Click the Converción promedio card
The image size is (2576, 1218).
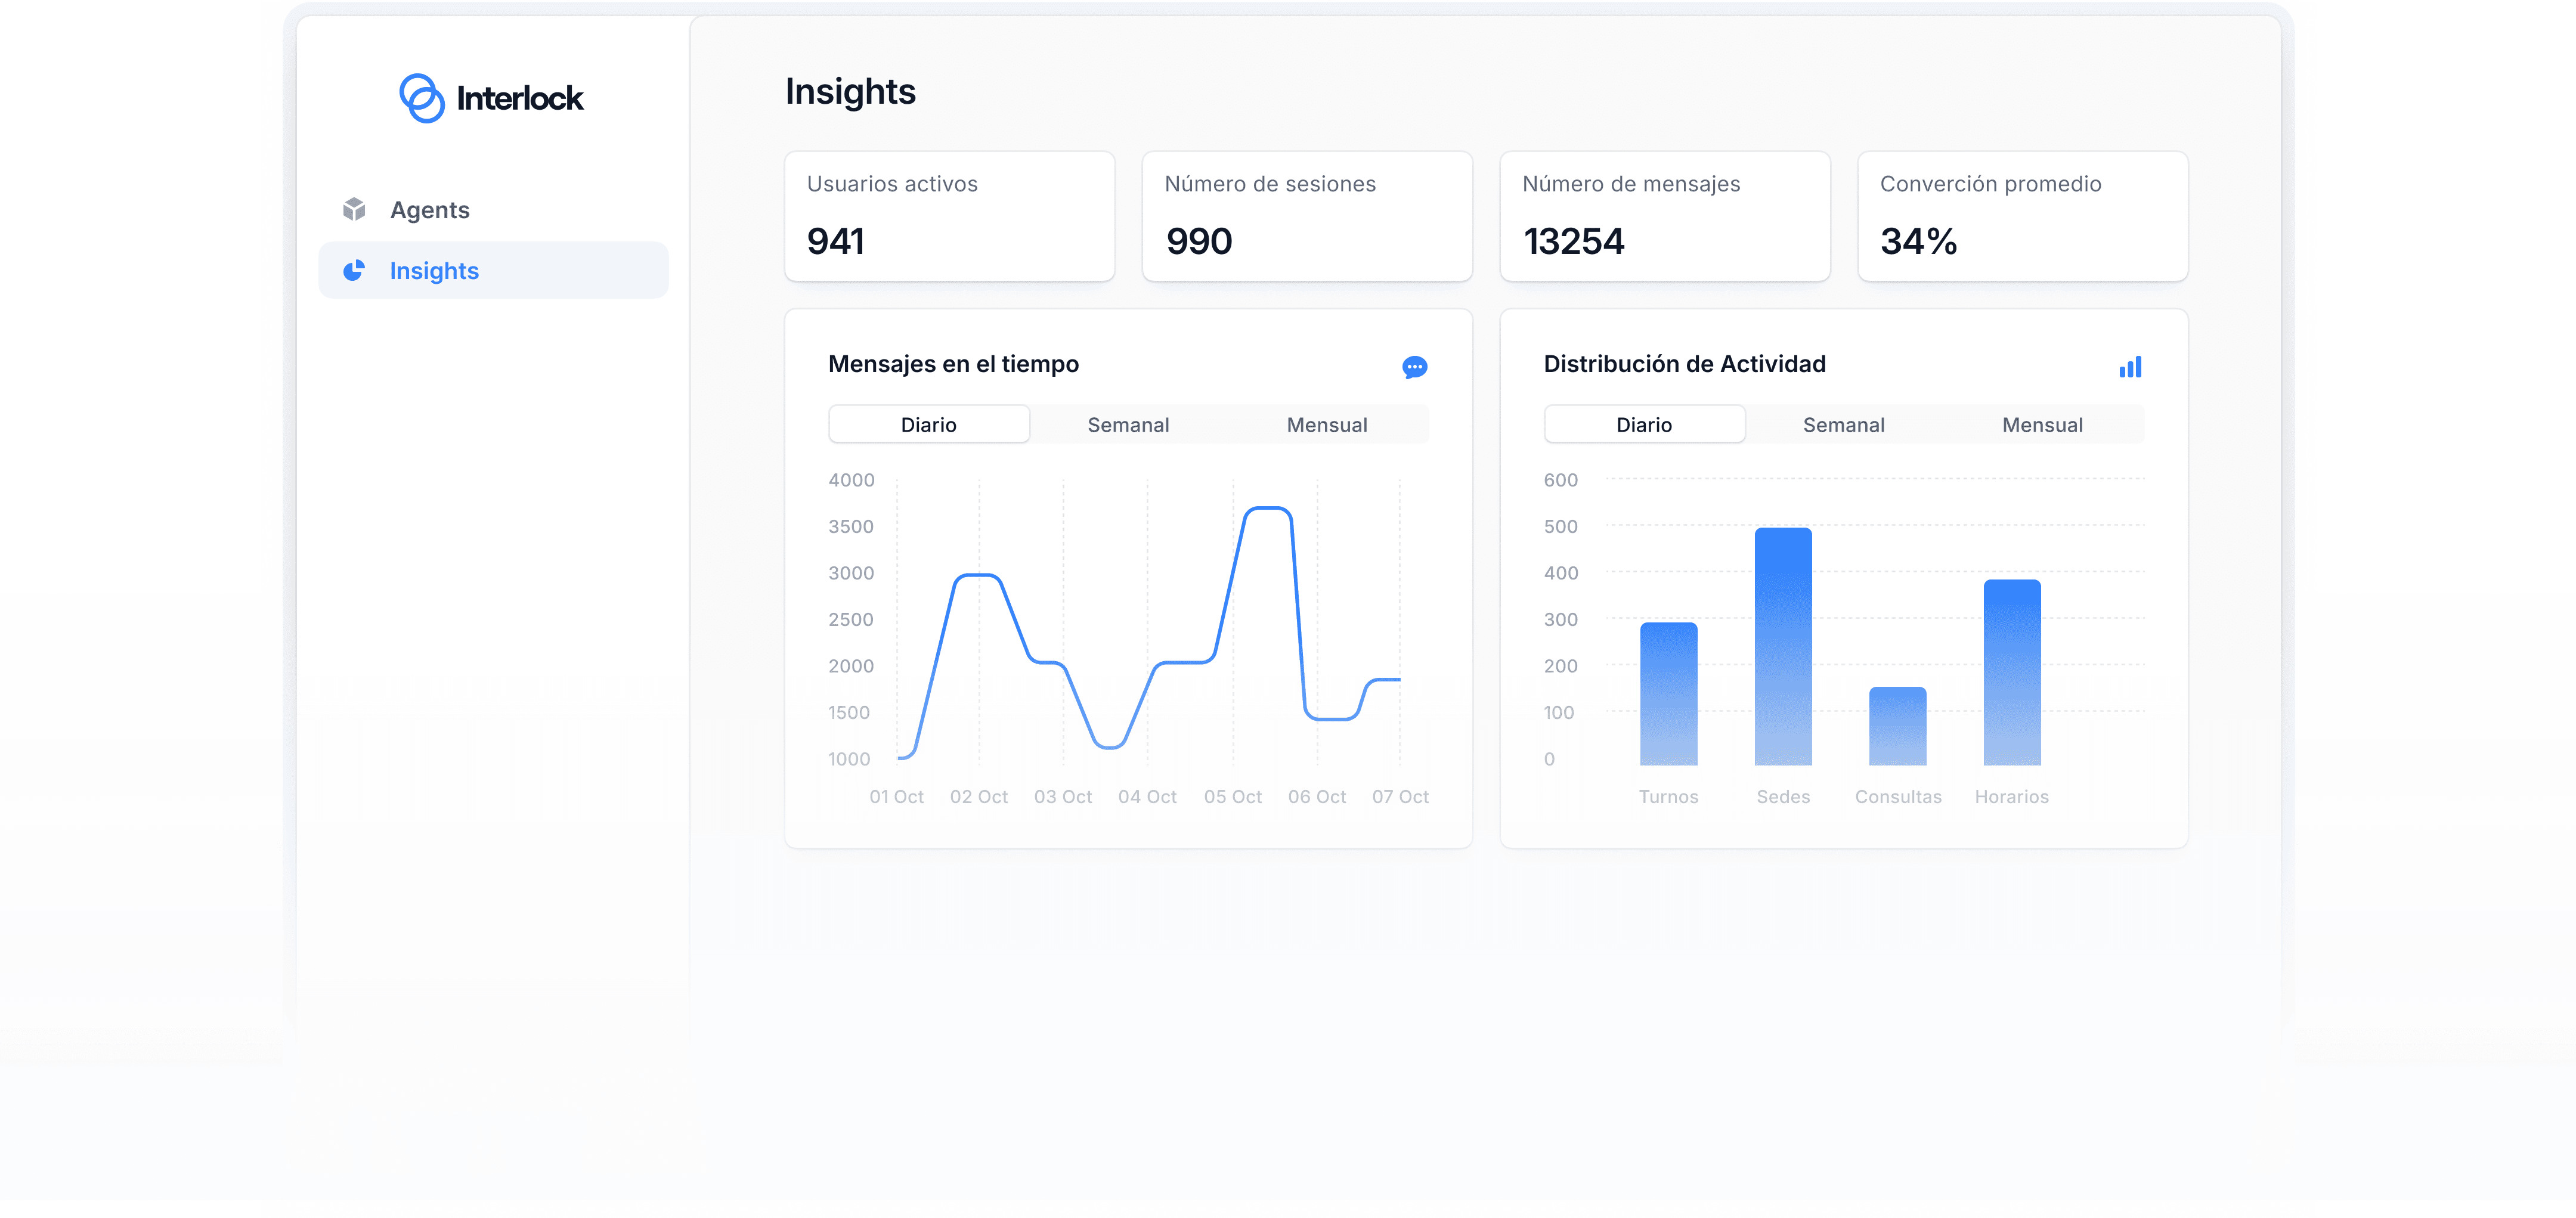click(2022, 216)
